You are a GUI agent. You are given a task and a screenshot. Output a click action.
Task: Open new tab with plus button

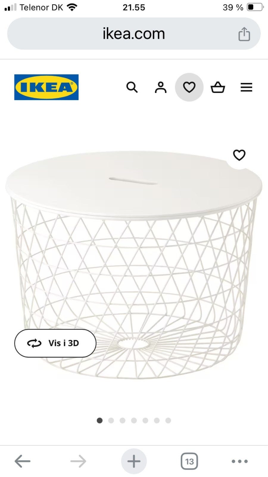tap(134, 461)
